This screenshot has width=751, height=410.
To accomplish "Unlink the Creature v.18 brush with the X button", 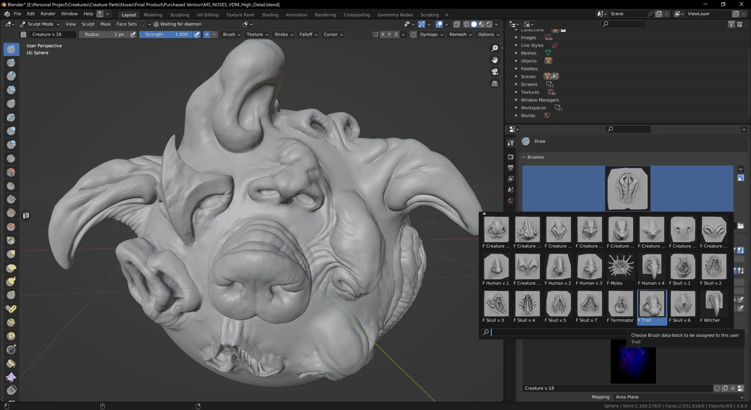I will click(x=733, y=388).
